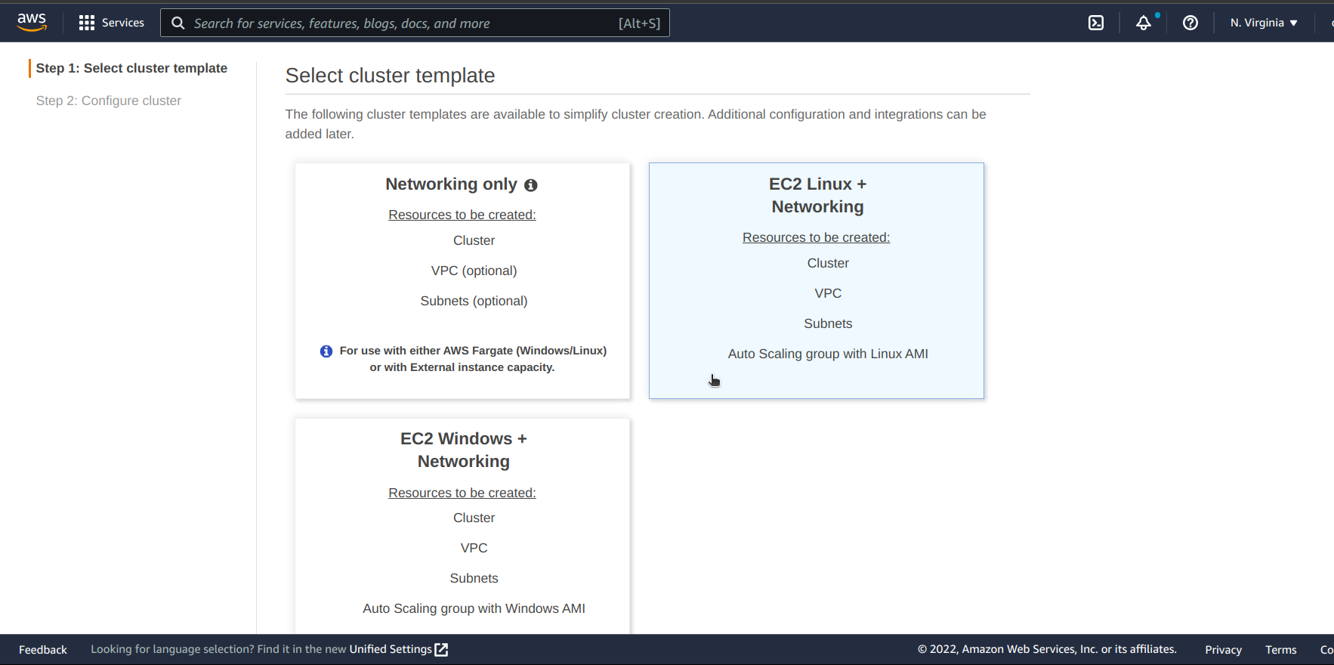Click info icon next to Networking only
Viewport: 1334px width, 665px height.
pos(531,185)
